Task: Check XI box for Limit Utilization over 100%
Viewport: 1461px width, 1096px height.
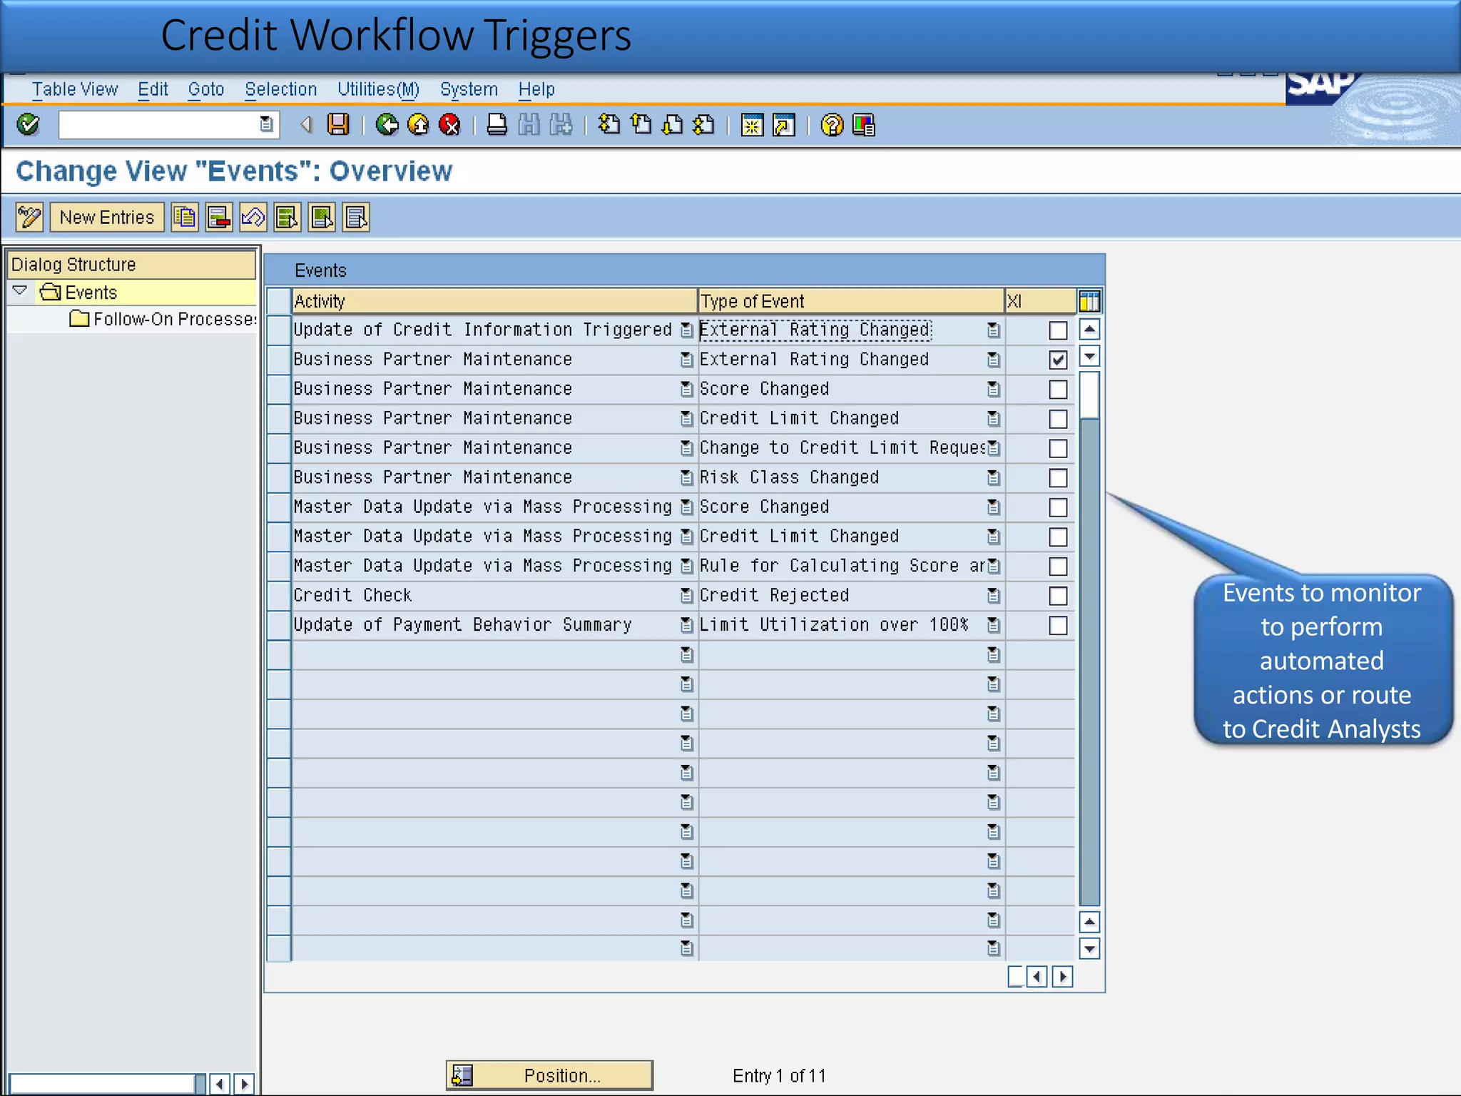Action: pos(1058,626)
